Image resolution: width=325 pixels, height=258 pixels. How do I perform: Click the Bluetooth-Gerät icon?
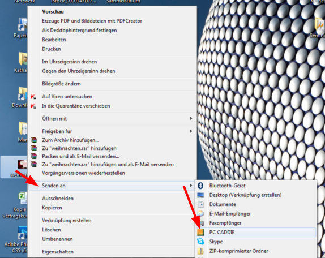click(x=200, y=186)
